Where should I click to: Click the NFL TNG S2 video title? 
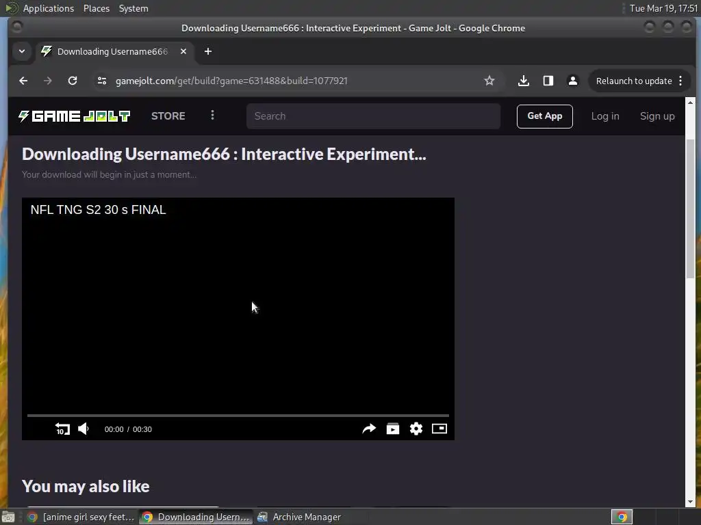98,210
